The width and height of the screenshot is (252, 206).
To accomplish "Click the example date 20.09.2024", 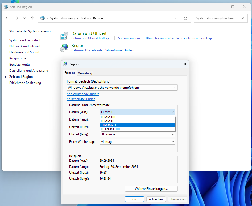I will tap(107, 161).
